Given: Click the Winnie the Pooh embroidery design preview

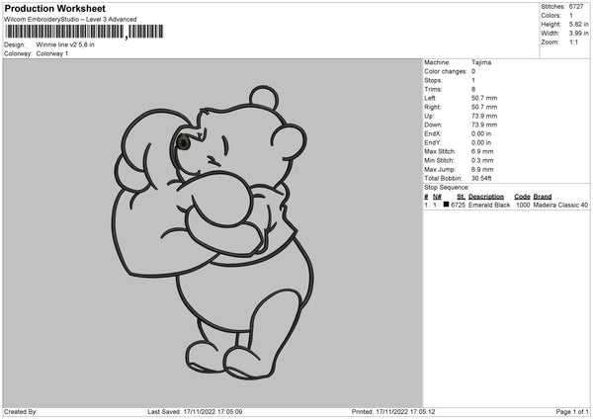Looking at the screenshot, I should (x=212, y=233).
